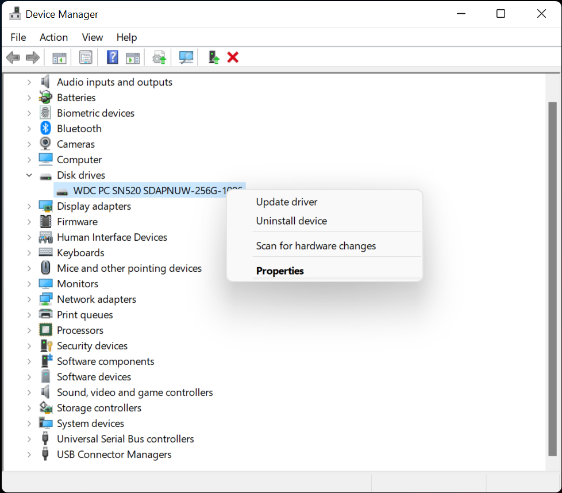Select Properties from the context menu
The height and width of the screenshot is (493, 562).
click(280, 271)
